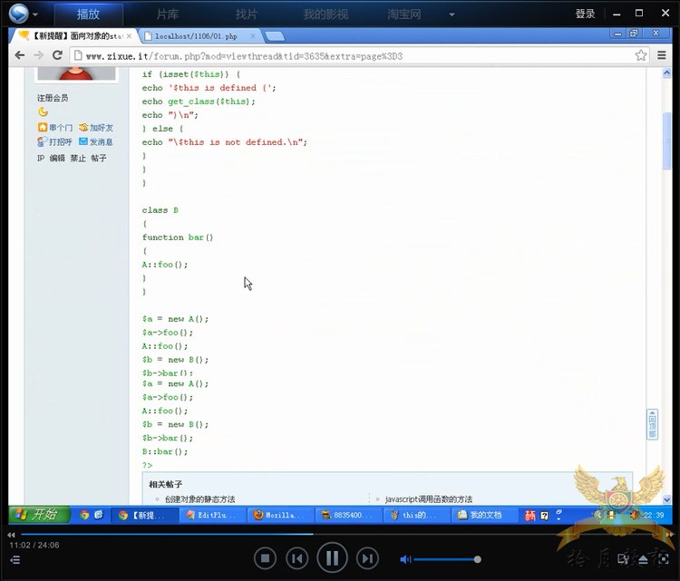Adjust the volume slider
This screenshot has height=581, width=680.
(447, 559)
